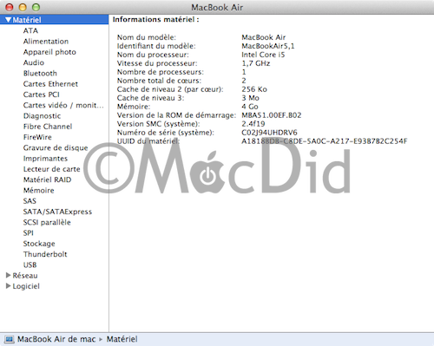Select the Matériel header row
This screenshot has height=346, width=434.
pyautogui.click(x=54, y=20)
